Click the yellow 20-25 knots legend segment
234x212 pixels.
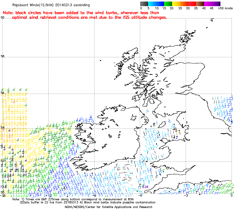176,4
